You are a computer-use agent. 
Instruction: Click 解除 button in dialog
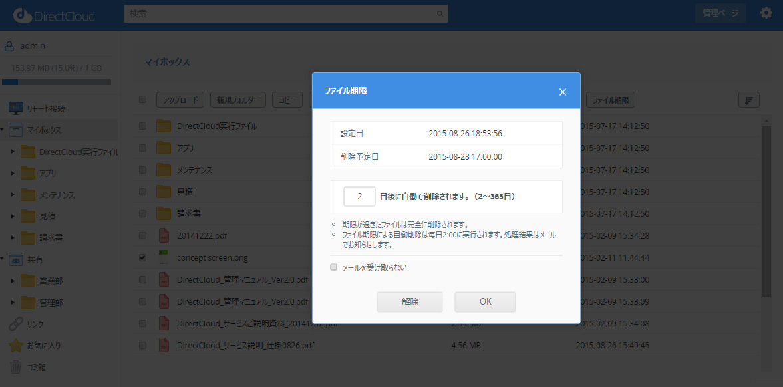coord(410,302)
